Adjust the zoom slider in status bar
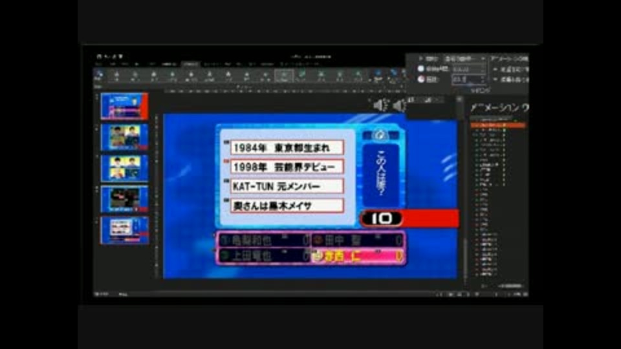 496,295
